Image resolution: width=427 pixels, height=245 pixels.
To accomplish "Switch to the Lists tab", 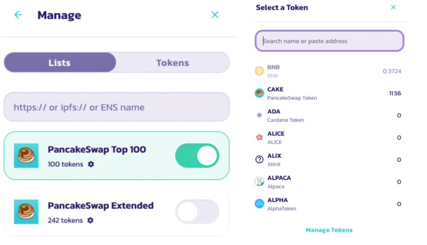I will [60, 63].
